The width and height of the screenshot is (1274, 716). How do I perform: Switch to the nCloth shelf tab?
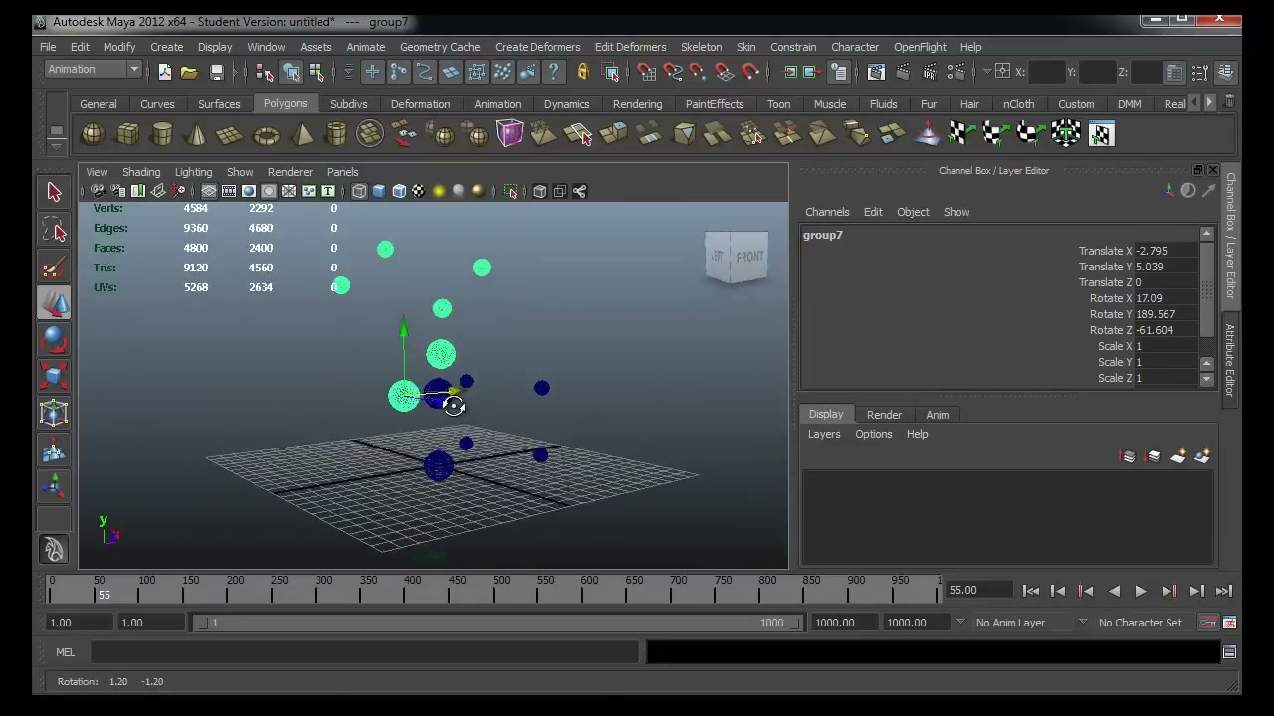click(x=1018, y=104)
